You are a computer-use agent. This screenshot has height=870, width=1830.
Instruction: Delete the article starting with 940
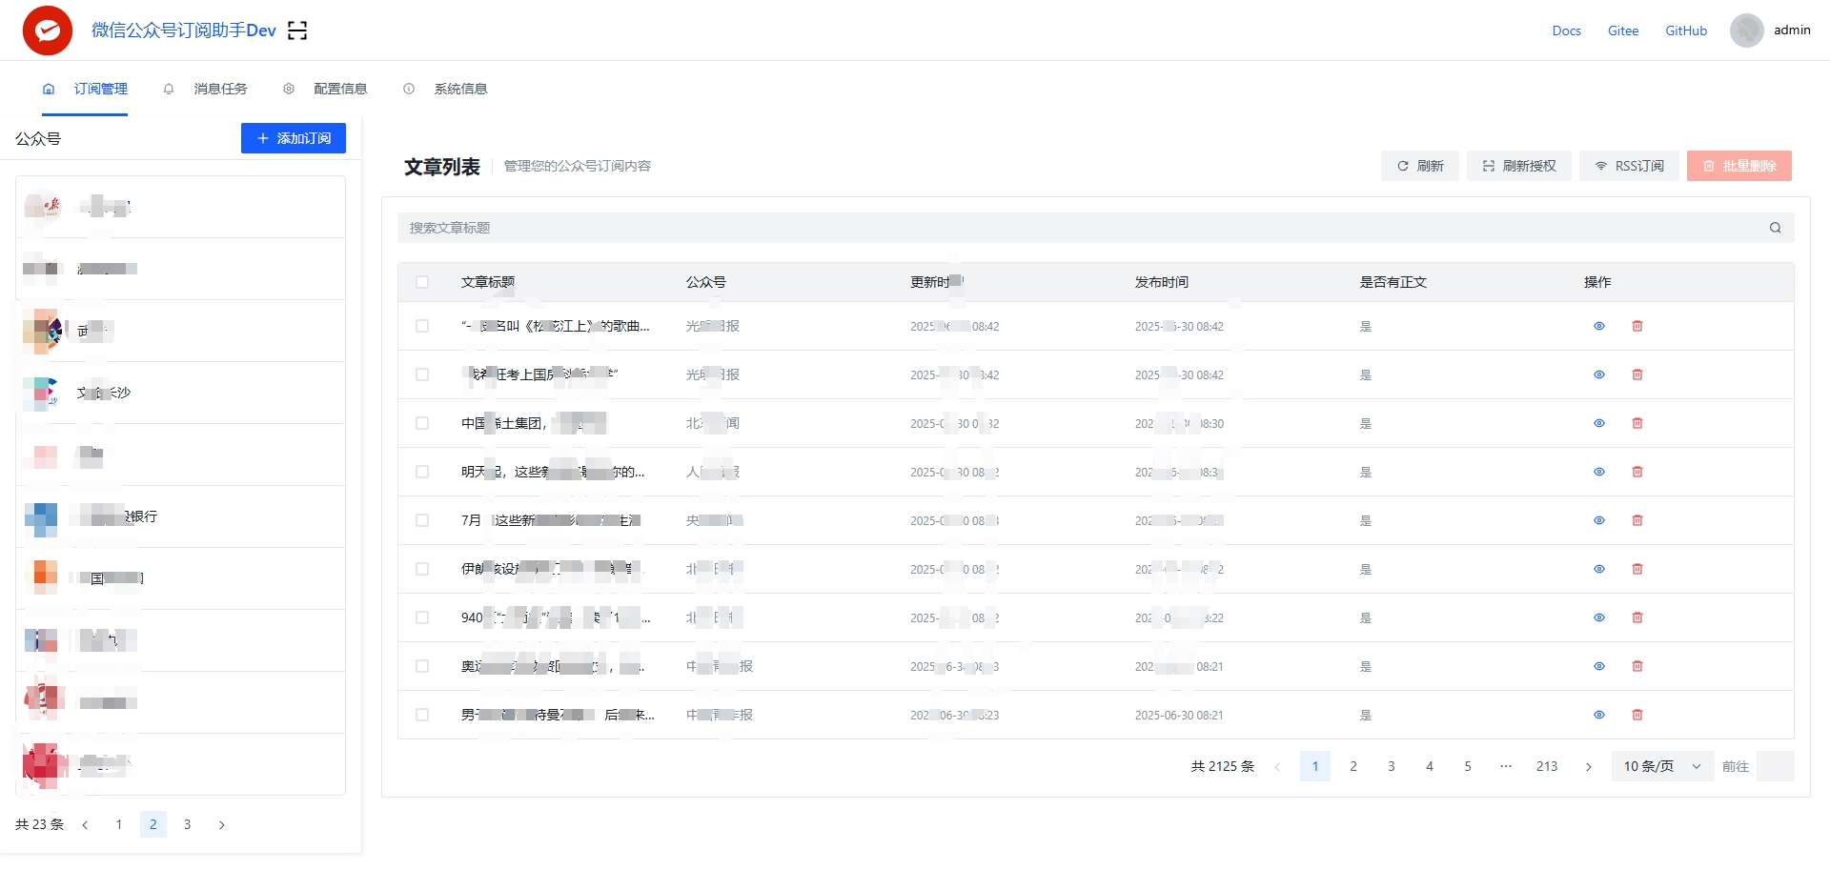(x=1637, y=617)
